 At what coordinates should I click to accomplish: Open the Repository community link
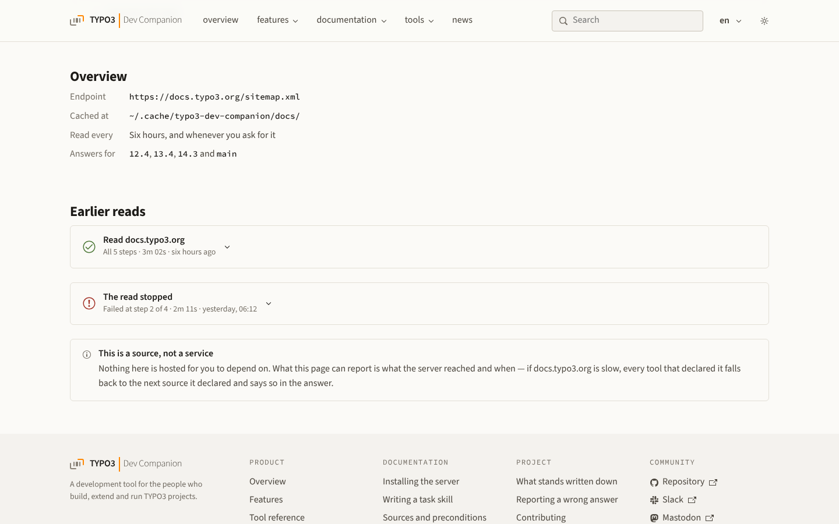tap(683, 482)
